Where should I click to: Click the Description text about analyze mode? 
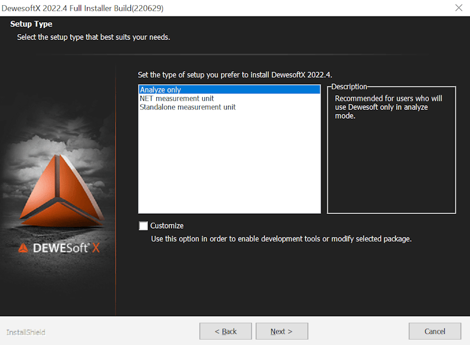(x=388, y=107)
